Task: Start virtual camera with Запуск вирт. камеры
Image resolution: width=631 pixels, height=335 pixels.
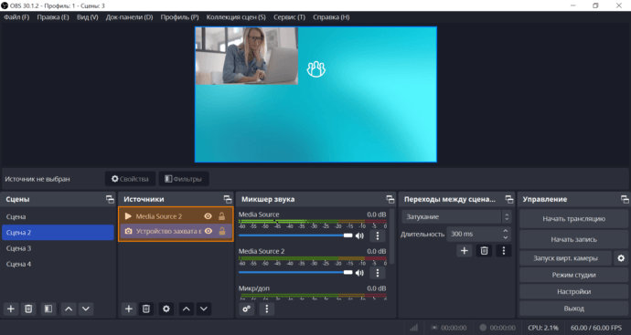Action: [565, 258]
